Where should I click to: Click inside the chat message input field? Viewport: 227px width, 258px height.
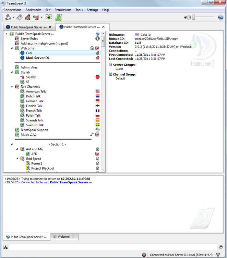113,247
